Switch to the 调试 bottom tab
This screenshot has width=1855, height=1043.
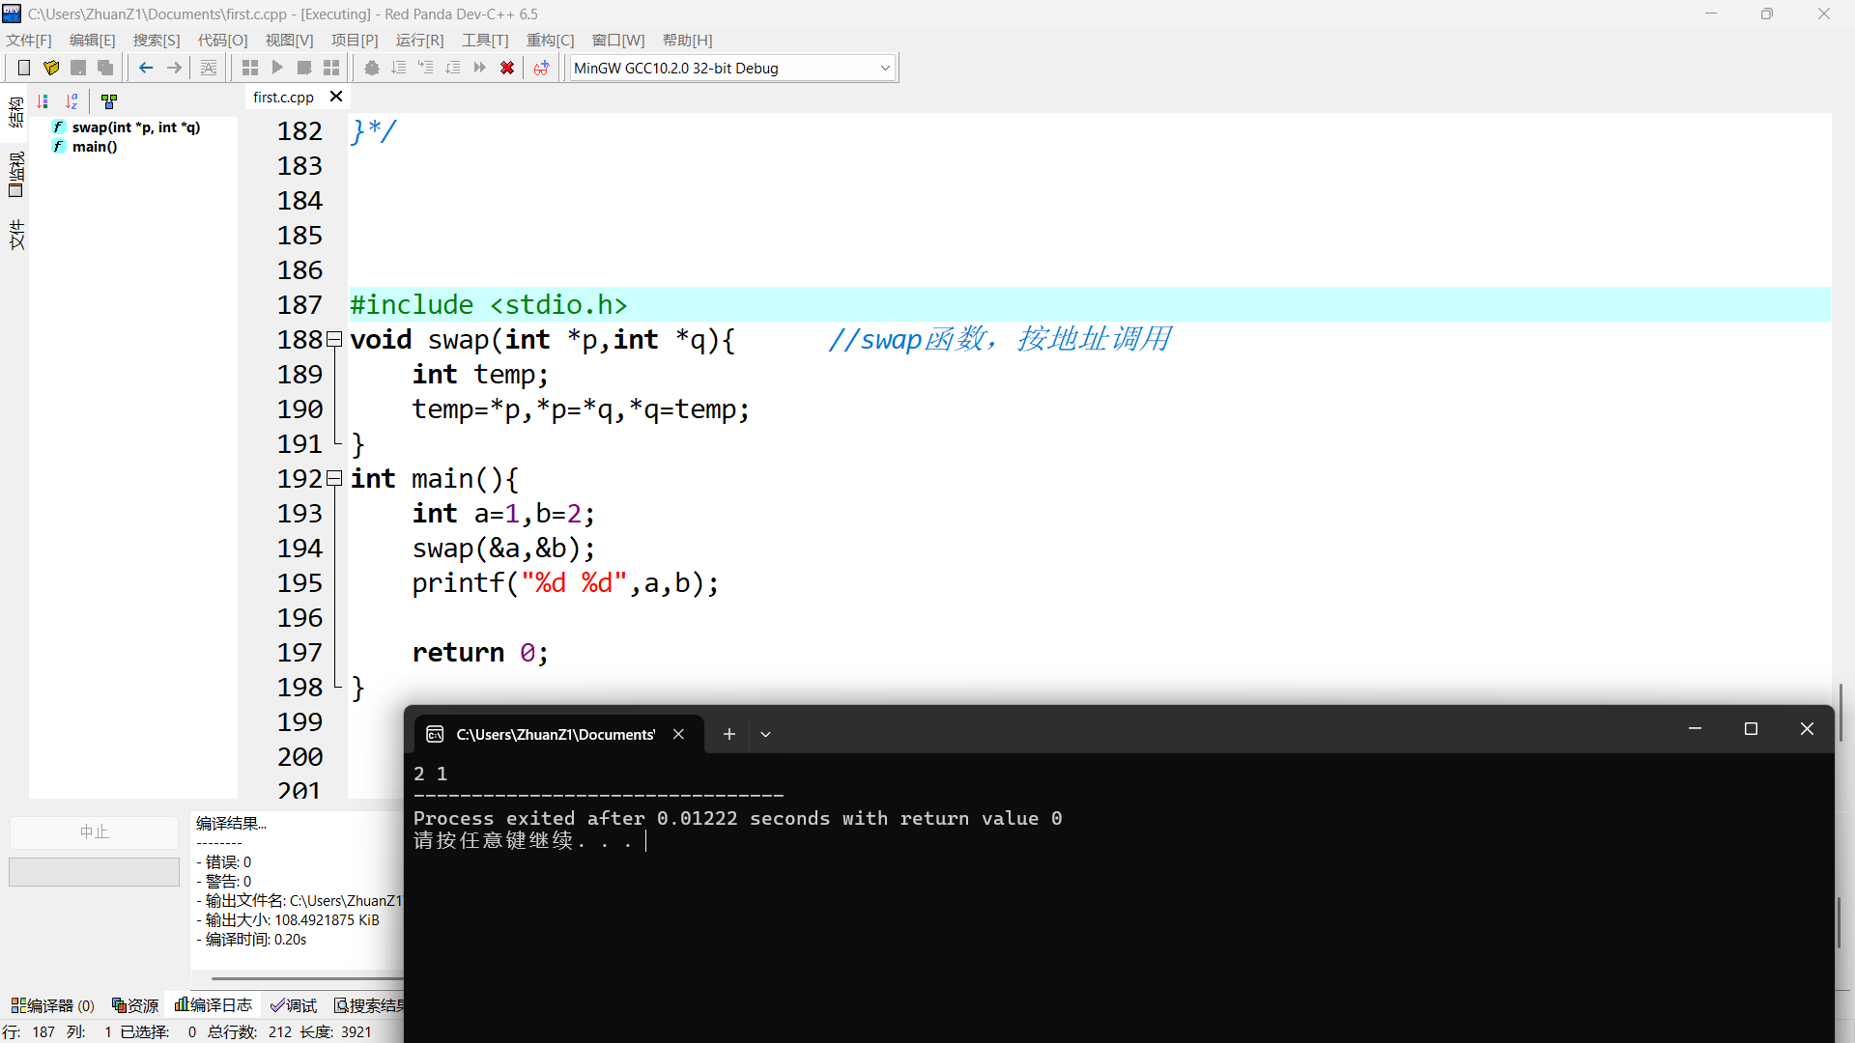[294, 1005]
